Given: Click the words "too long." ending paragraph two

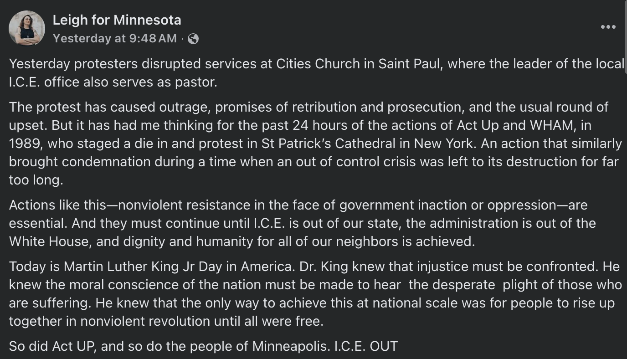Looking at the screenshot, I should (36, 180).
